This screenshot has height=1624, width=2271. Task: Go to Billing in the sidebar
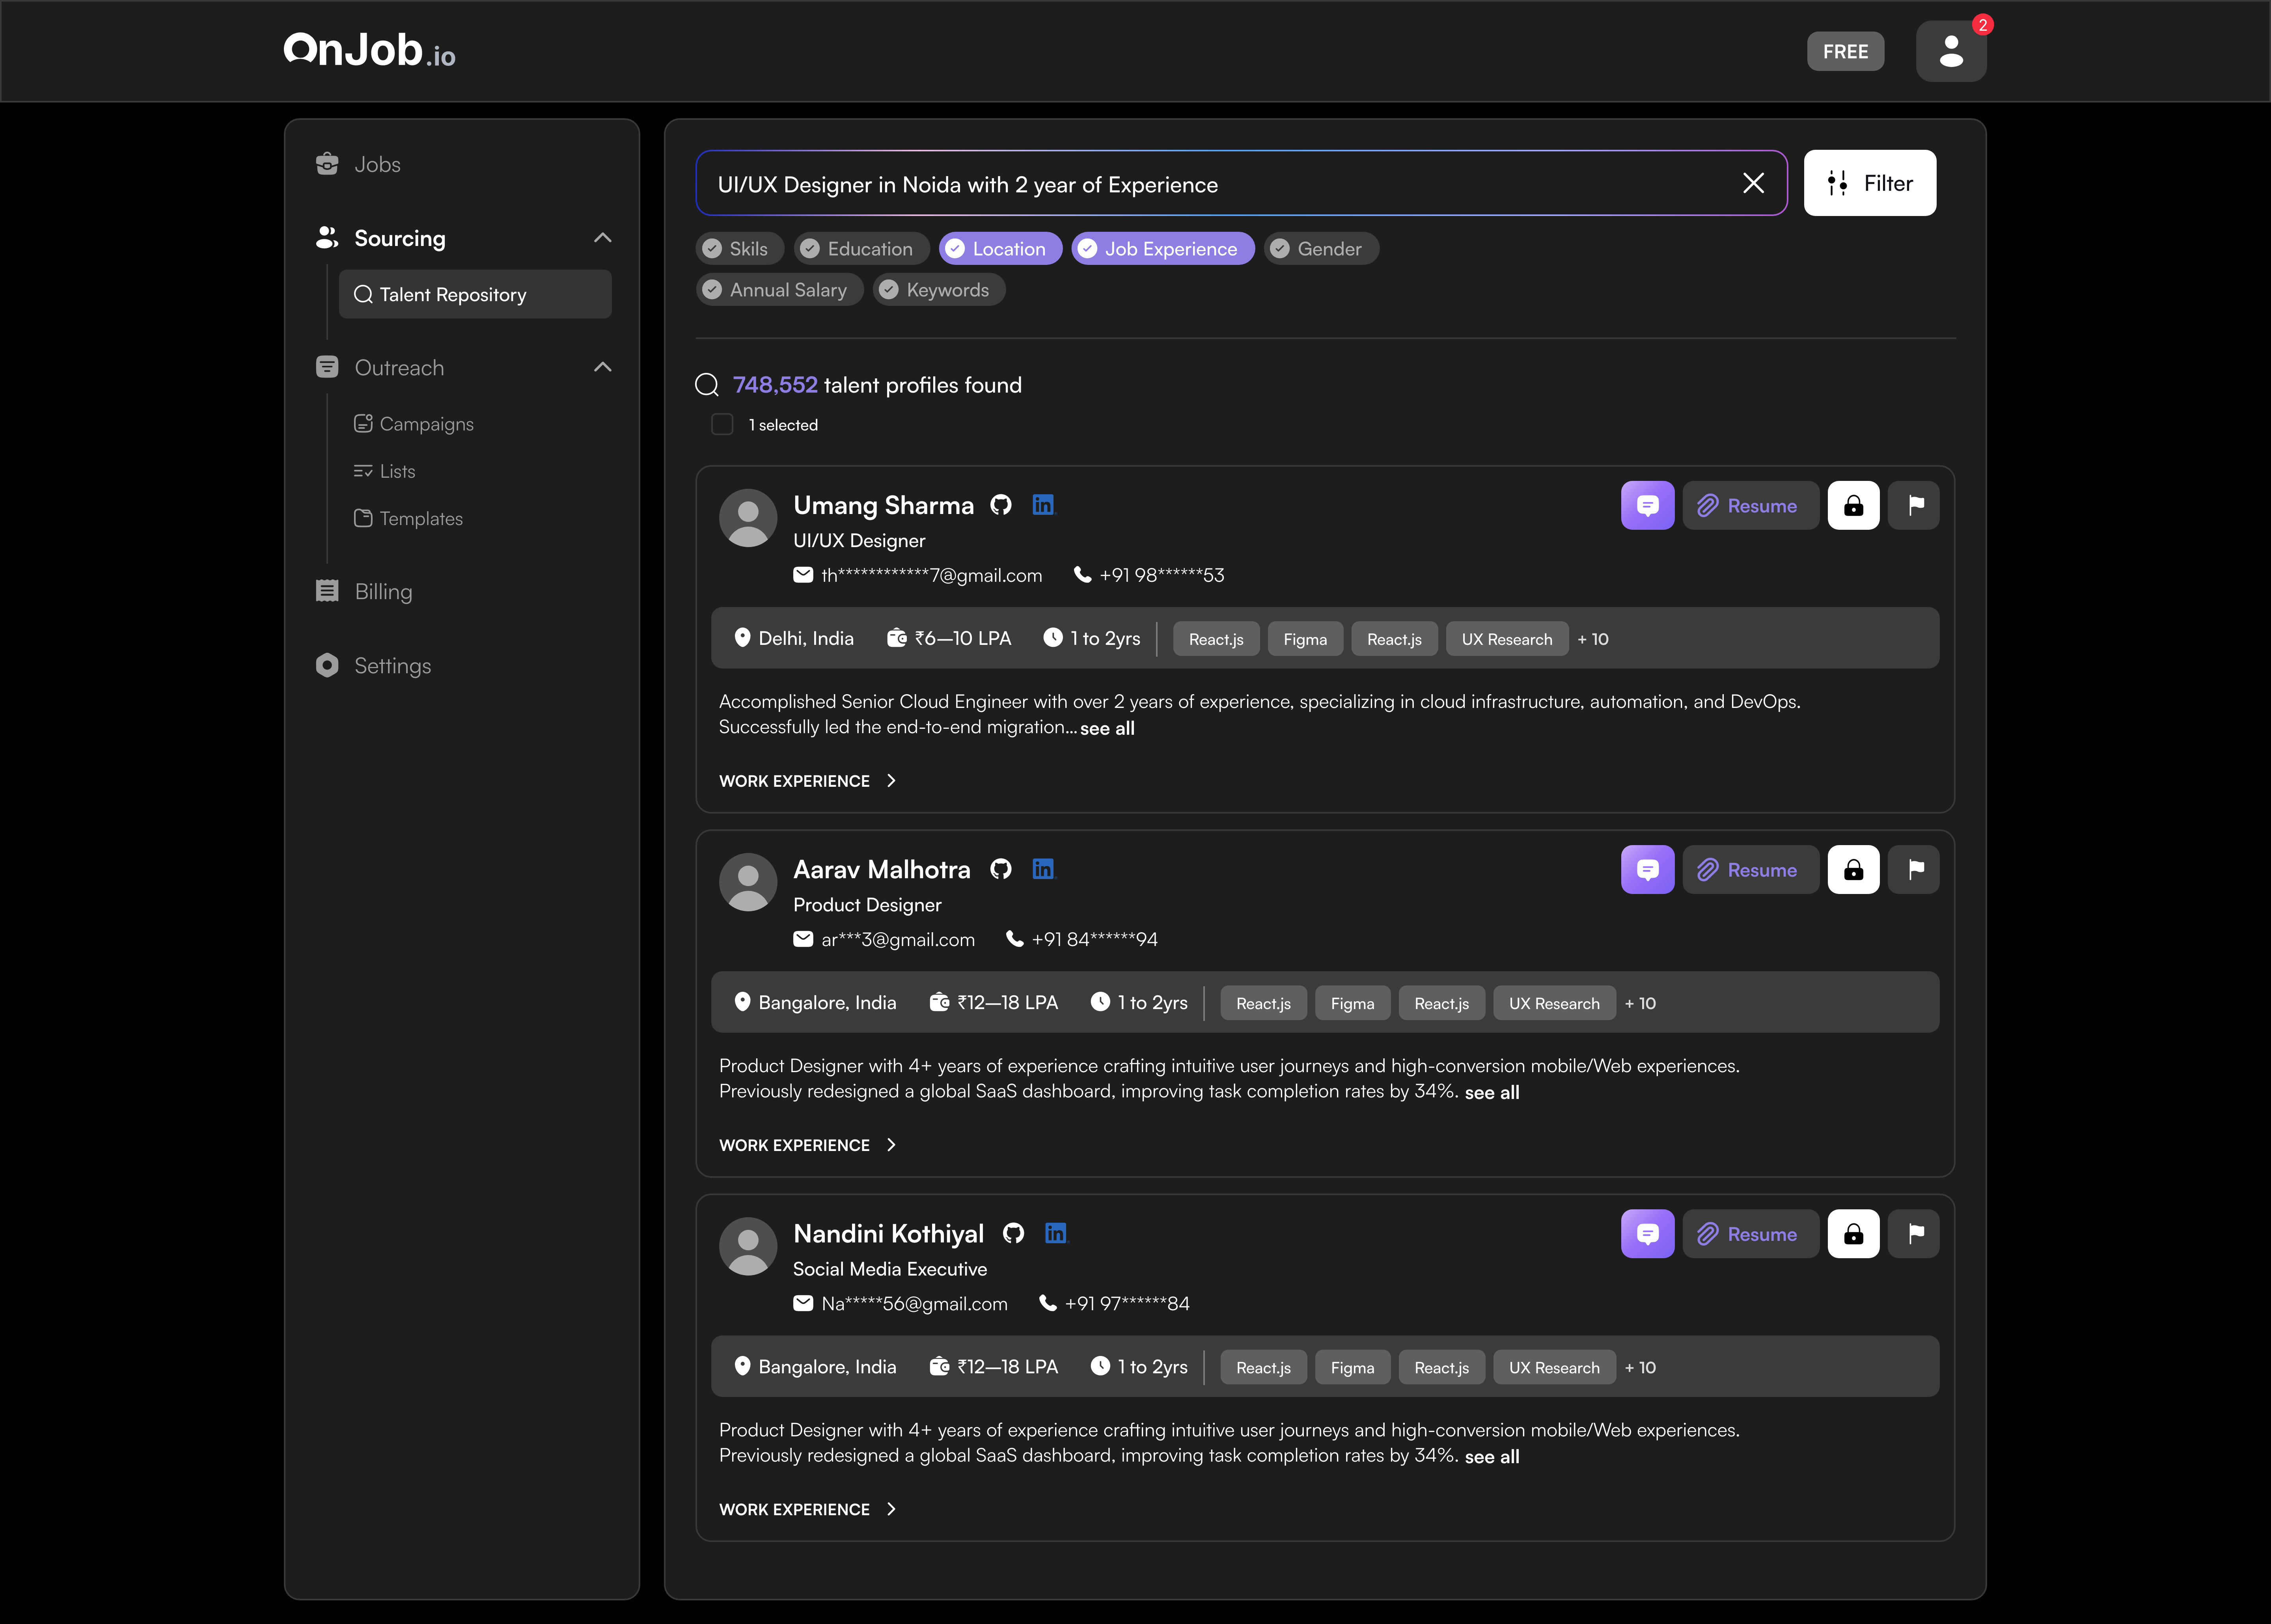point(383,591)
